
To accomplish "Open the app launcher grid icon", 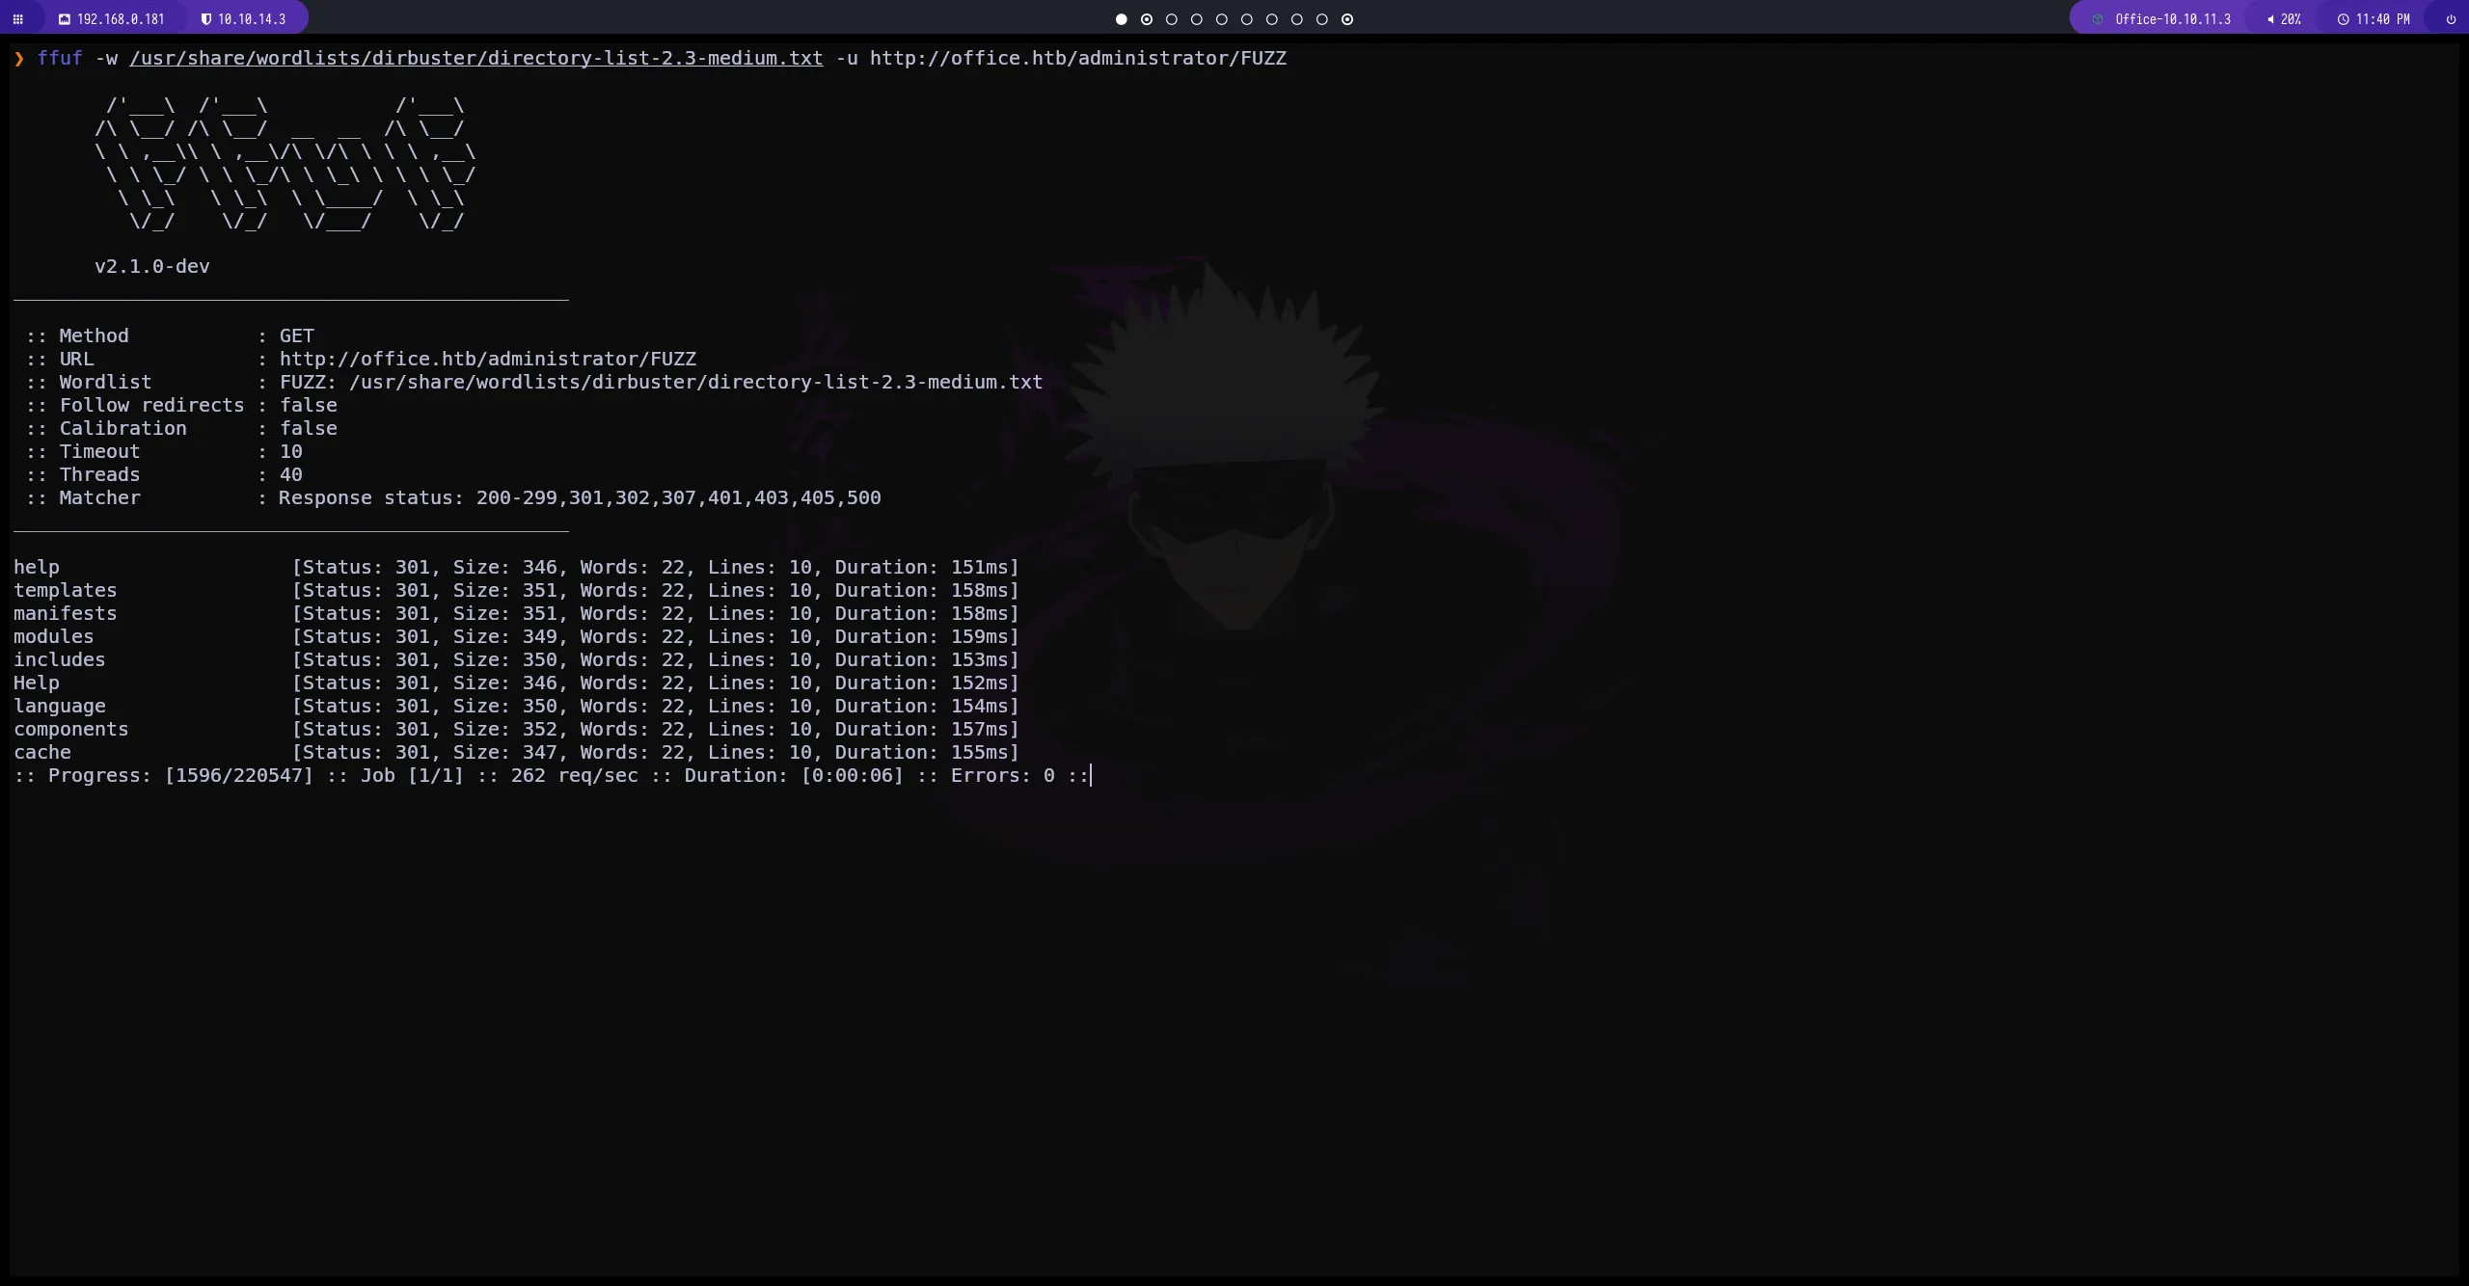I will point(17,19).
